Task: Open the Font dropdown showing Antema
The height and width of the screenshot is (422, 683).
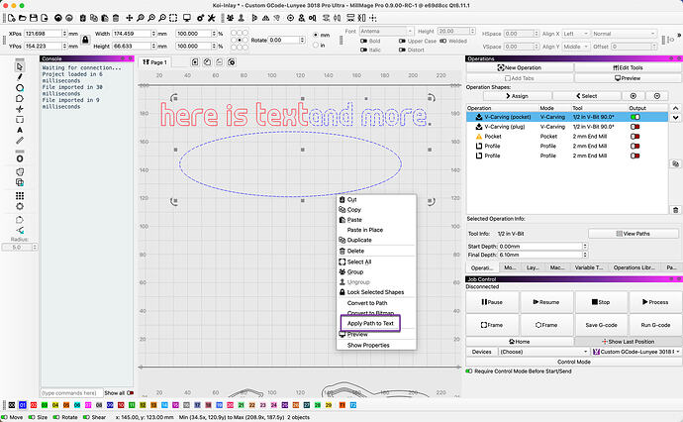Action: [386, 31]
